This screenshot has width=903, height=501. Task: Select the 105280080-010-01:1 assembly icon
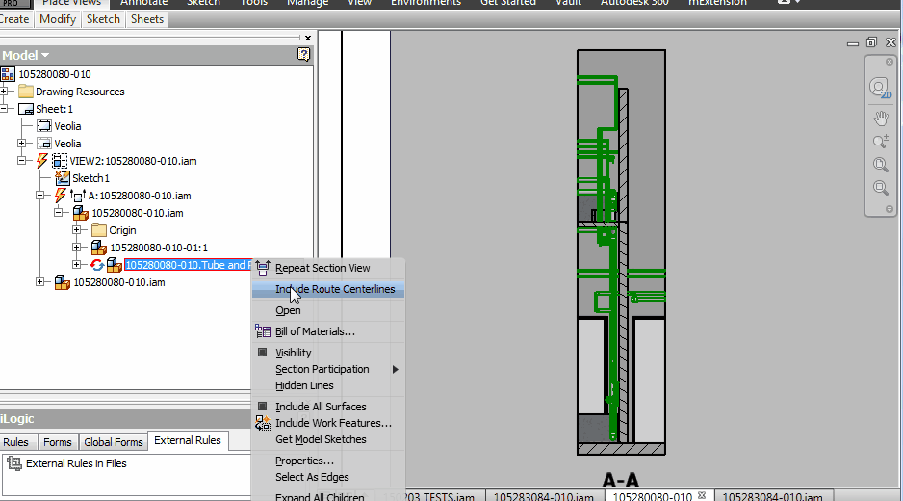(x=99, y=248)
